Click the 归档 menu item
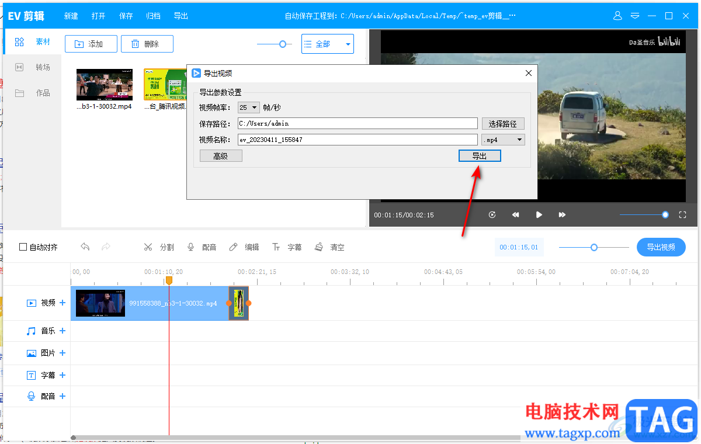This screenshot has width=701, height=444. click(153, 16)
